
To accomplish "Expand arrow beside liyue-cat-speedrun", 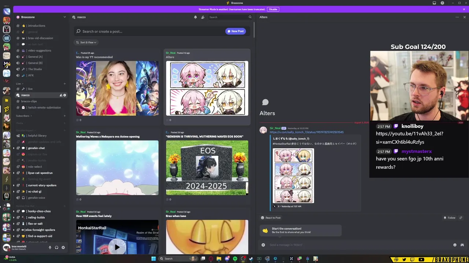I will point(14,173).
